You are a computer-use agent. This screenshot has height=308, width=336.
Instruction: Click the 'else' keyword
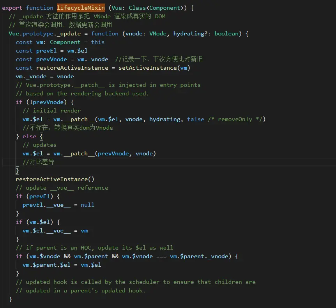point(29,136)
